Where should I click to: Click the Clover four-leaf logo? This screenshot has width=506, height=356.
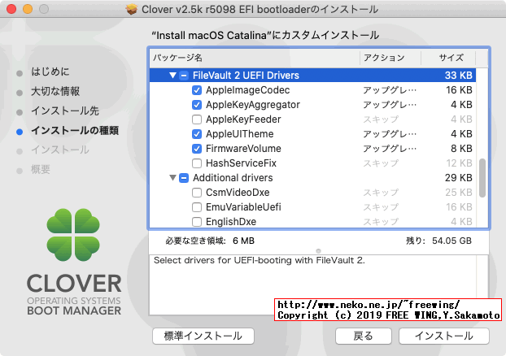[73, 235]
